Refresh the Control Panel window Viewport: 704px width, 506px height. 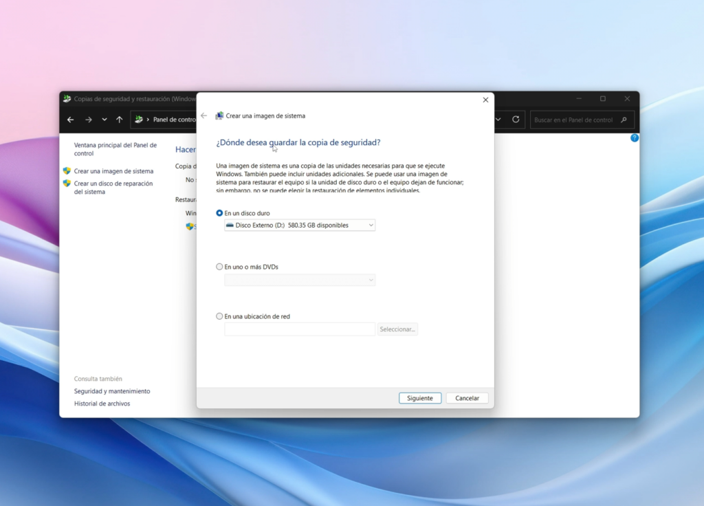516,120
